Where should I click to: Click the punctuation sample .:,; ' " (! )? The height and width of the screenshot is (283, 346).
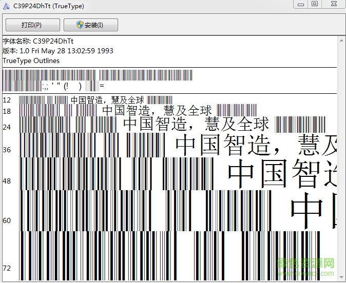click(62, 86)
